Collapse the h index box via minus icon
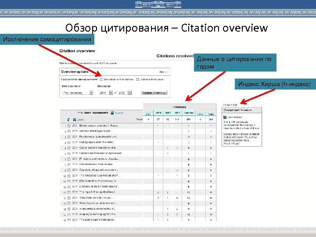Viewport: 316px width, 237px height. (x=236, y=105)
